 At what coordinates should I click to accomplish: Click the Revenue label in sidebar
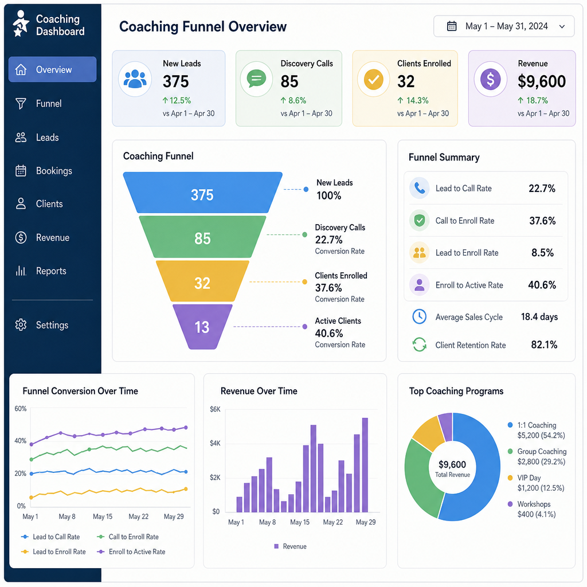click(x=53, y=238)
